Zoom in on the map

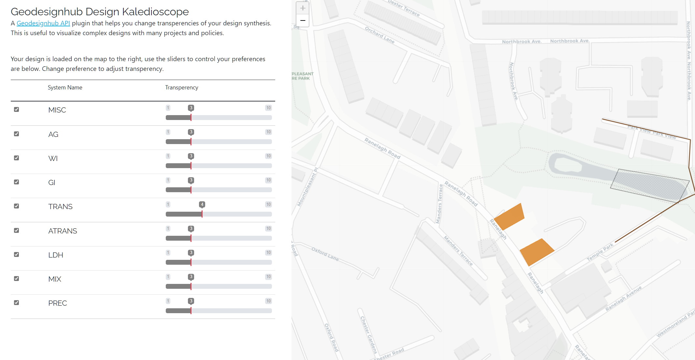pyautogui.click(x=303, y=8)
